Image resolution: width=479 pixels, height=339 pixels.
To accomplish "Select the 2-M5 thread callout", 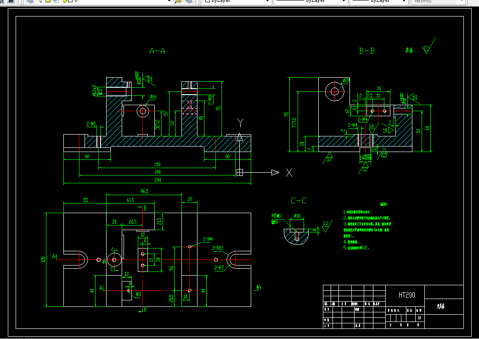I will pyautogui.click(x=91, y=124).
